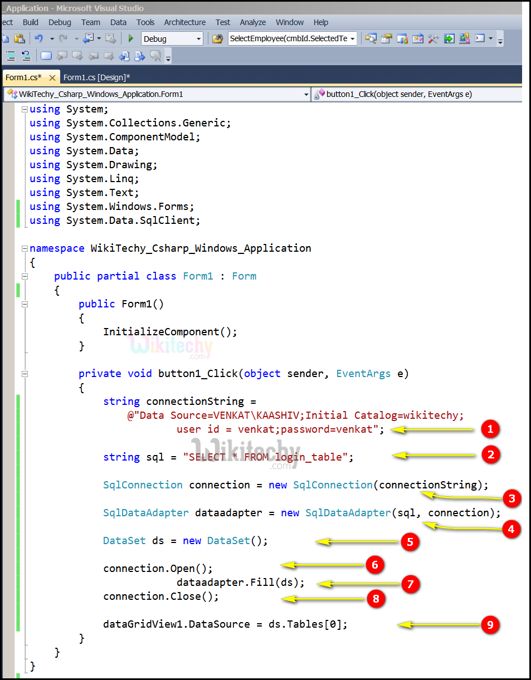Open the Architecture menu
The image size is (531, 680).
point(184,22)
